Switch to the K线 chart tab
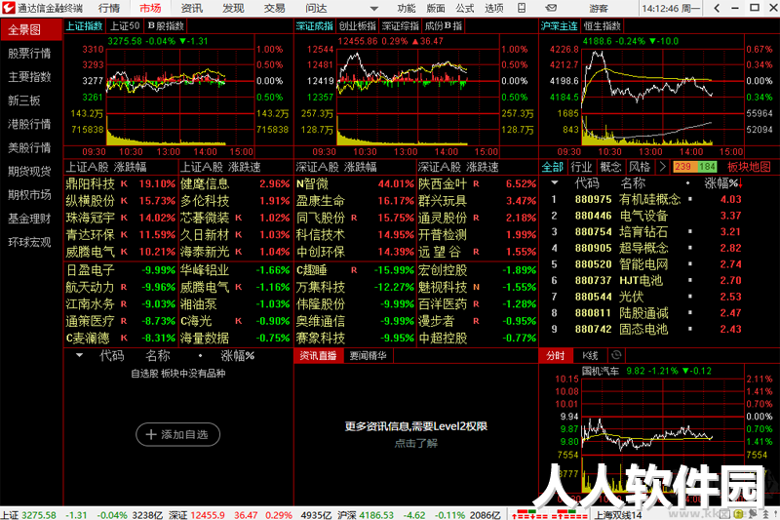780x520 pixels. coord(590,355)
